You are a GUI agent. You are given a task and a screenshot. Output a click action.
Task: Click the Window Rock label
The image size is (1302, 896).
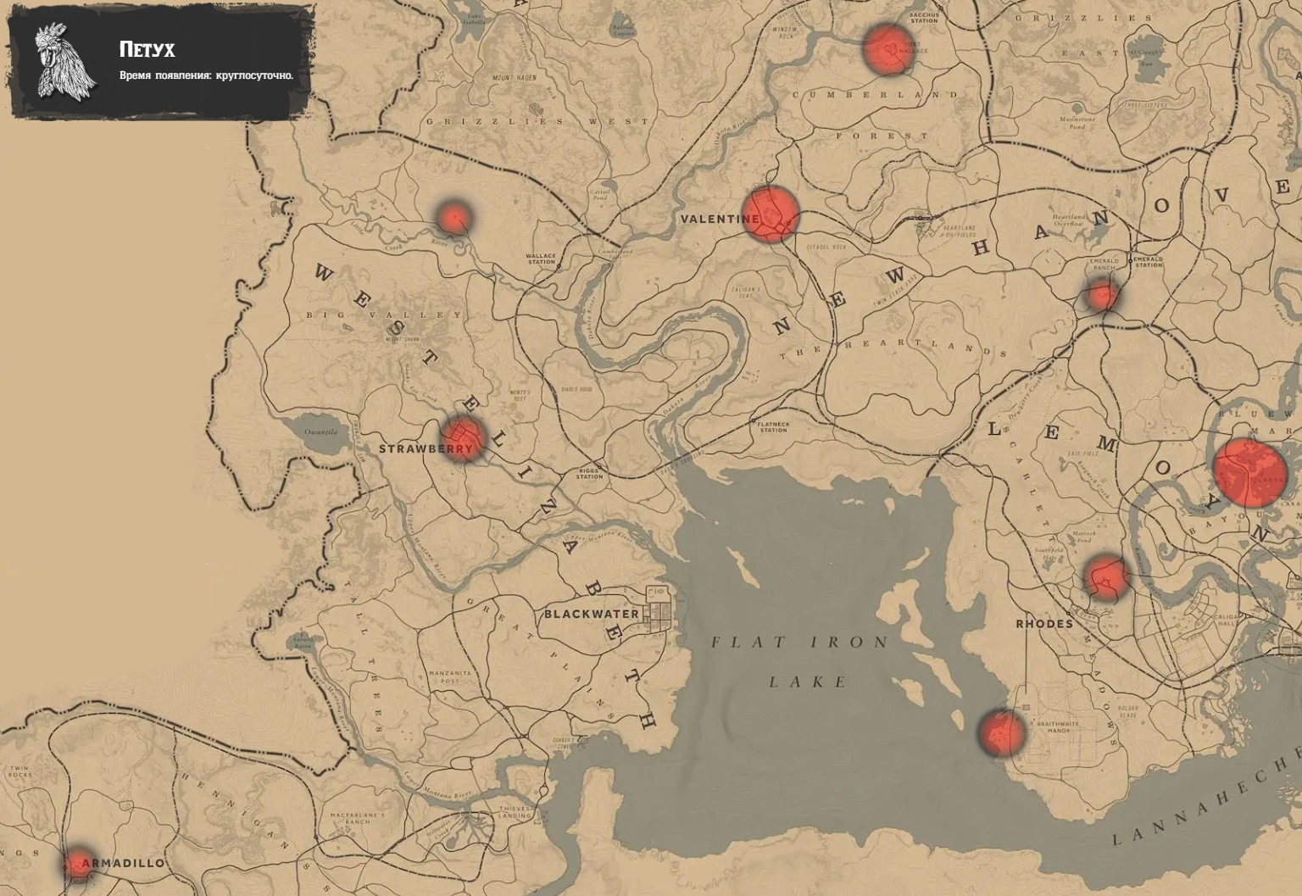786,33
